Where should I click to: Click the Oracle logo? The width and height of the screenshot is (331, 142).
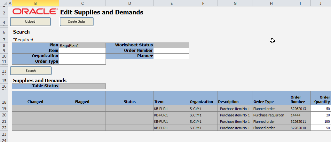coord(35,12)
